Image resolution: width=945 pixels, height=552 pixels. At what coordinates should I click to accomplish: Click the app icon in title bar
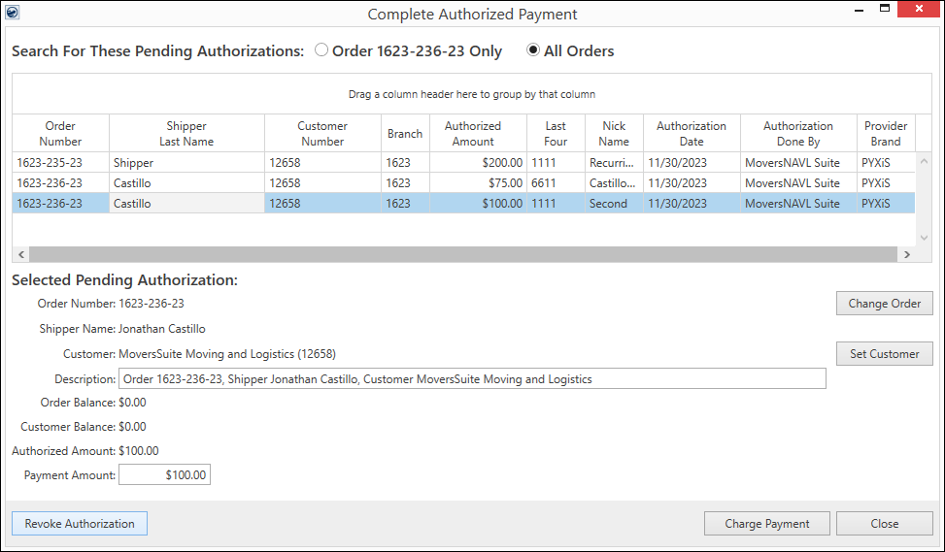pyautogui.click(x=13, y=13)
